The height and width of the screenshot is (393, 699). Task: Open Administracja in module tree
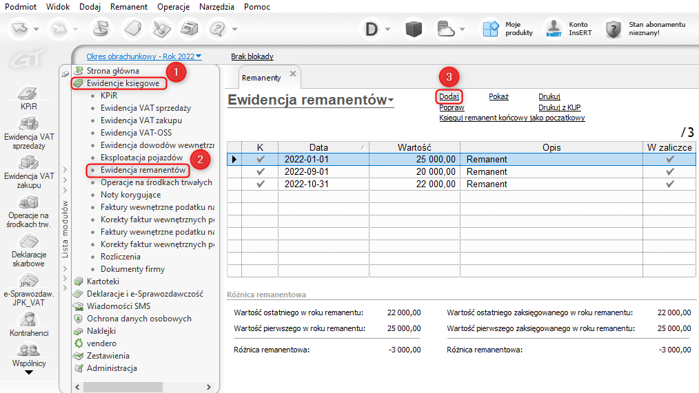point(112,368)
